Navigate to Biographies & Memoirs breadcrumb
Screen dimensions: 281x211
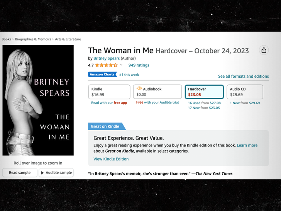[x=33, y=39]
